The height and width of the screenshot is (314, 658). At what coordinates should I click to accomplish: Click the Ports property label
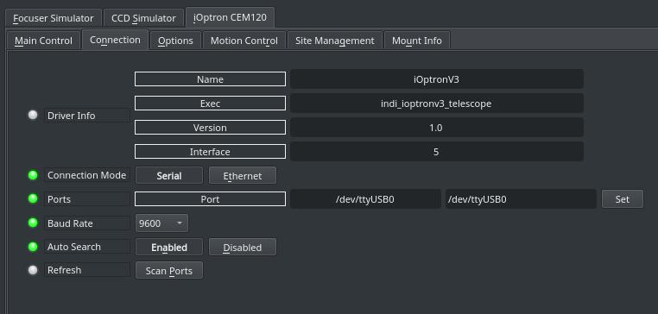point(87,199)
